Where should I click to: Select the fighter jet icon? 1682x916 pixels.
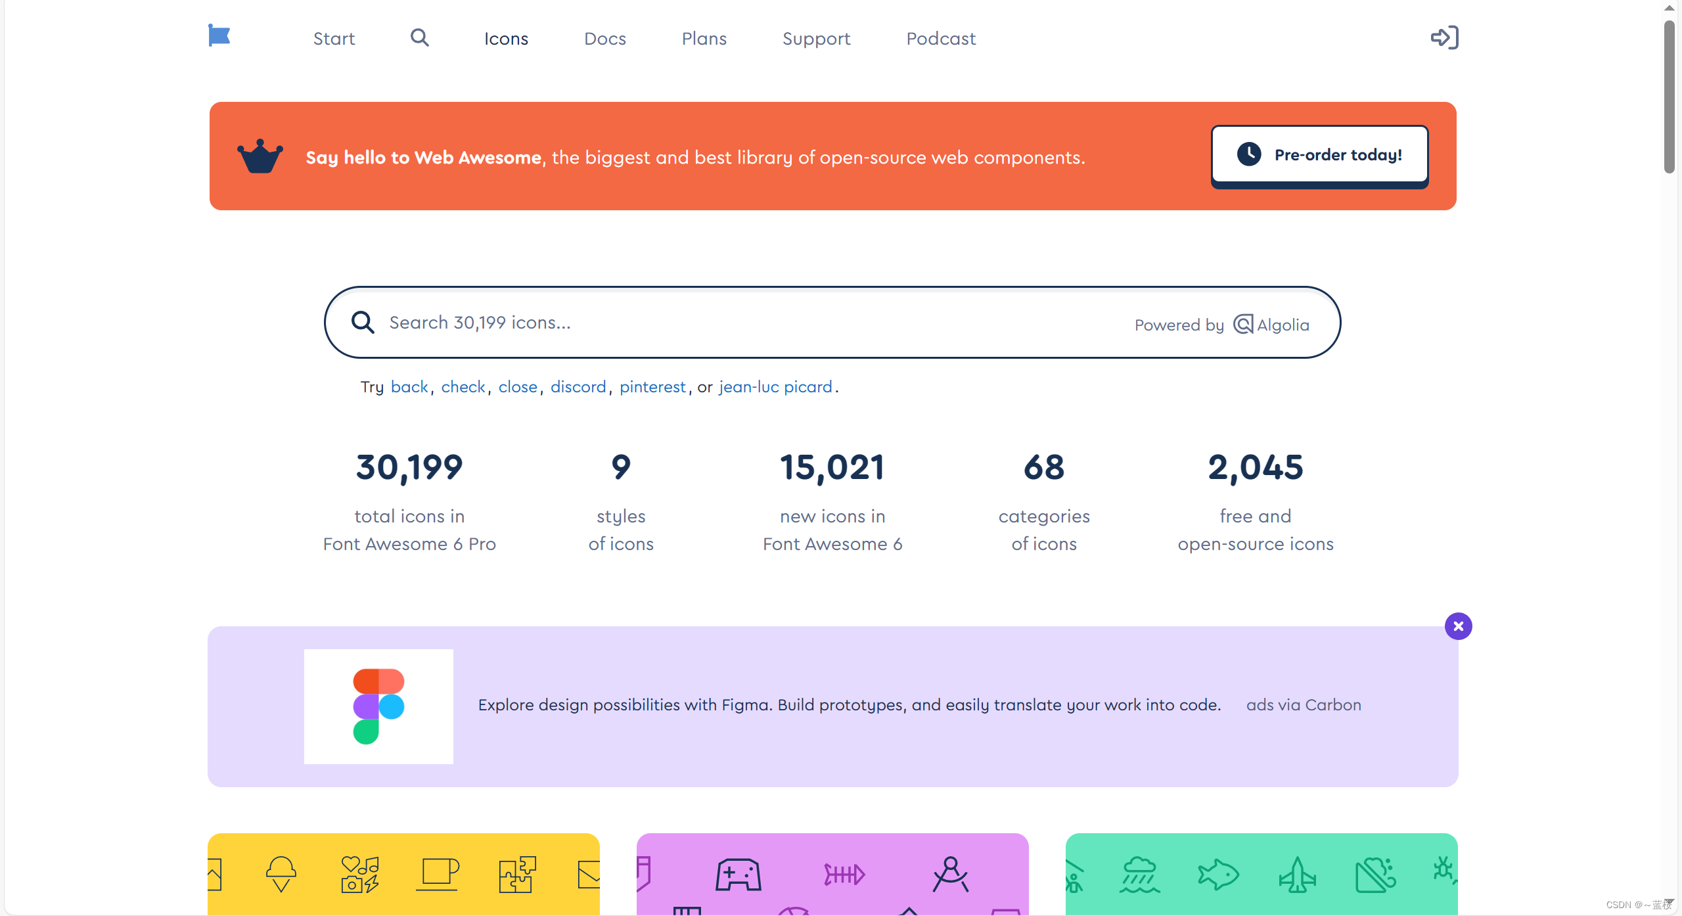pos(1298,875)
